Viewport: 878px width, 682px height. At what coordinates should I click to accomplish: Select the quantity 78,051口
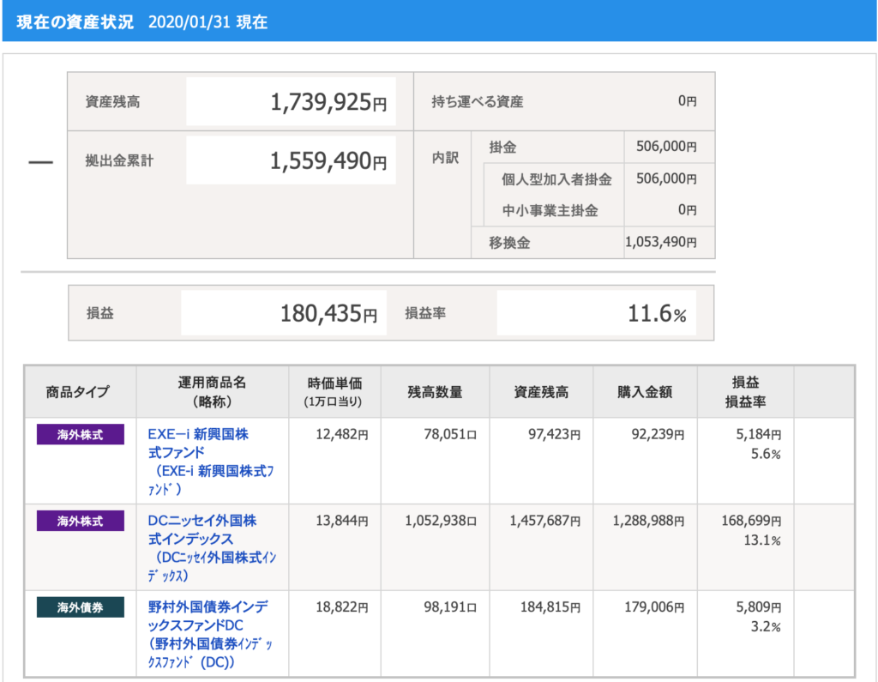coord(449,434)
